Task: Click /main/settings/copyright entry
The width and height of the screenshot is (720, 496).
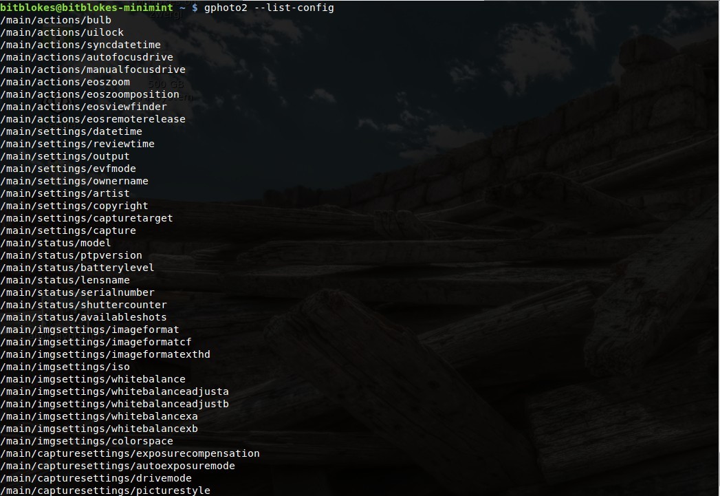Action: 74,206
